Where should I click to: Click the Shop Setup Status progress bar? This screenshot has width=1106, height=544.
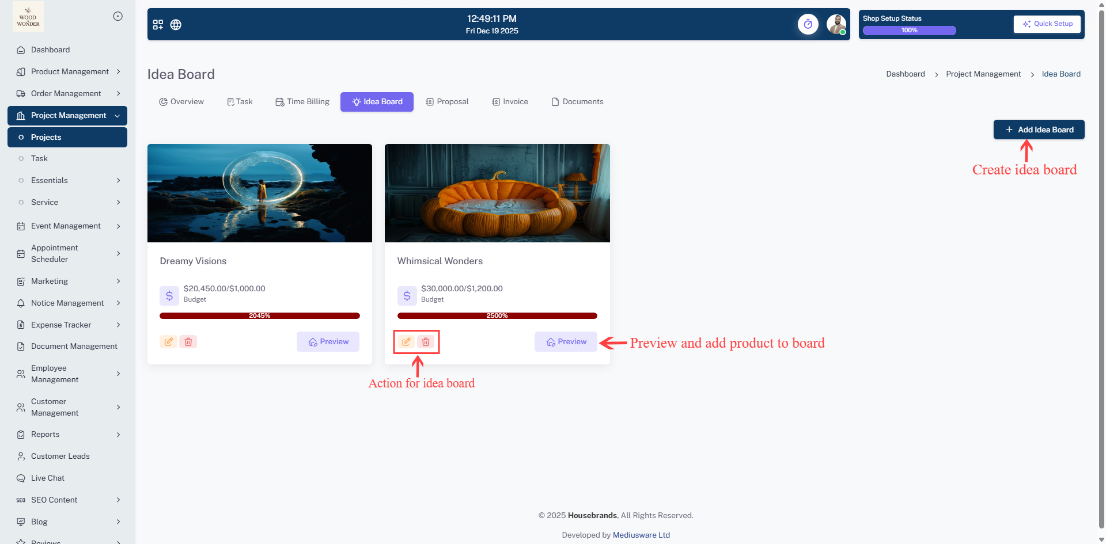coord(909,31)
